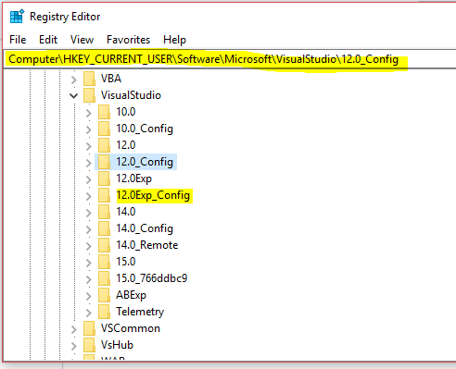
Task: Click the 15.0_766ddbc9 folder icon
Action: tap(104, 278)
